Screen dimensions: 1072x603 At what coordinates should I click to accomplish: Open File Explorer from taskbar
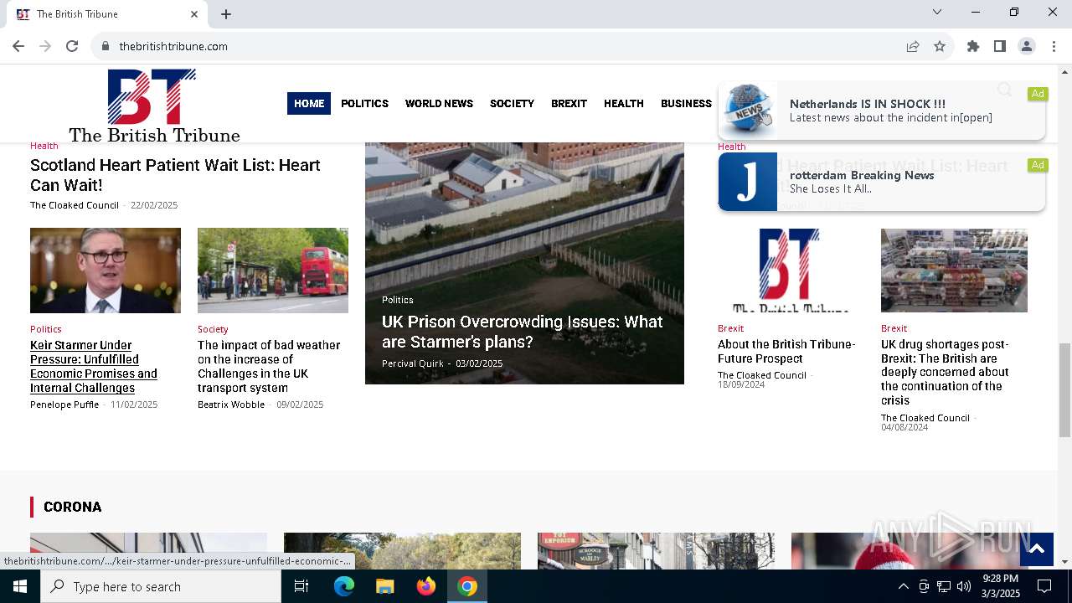384,586
